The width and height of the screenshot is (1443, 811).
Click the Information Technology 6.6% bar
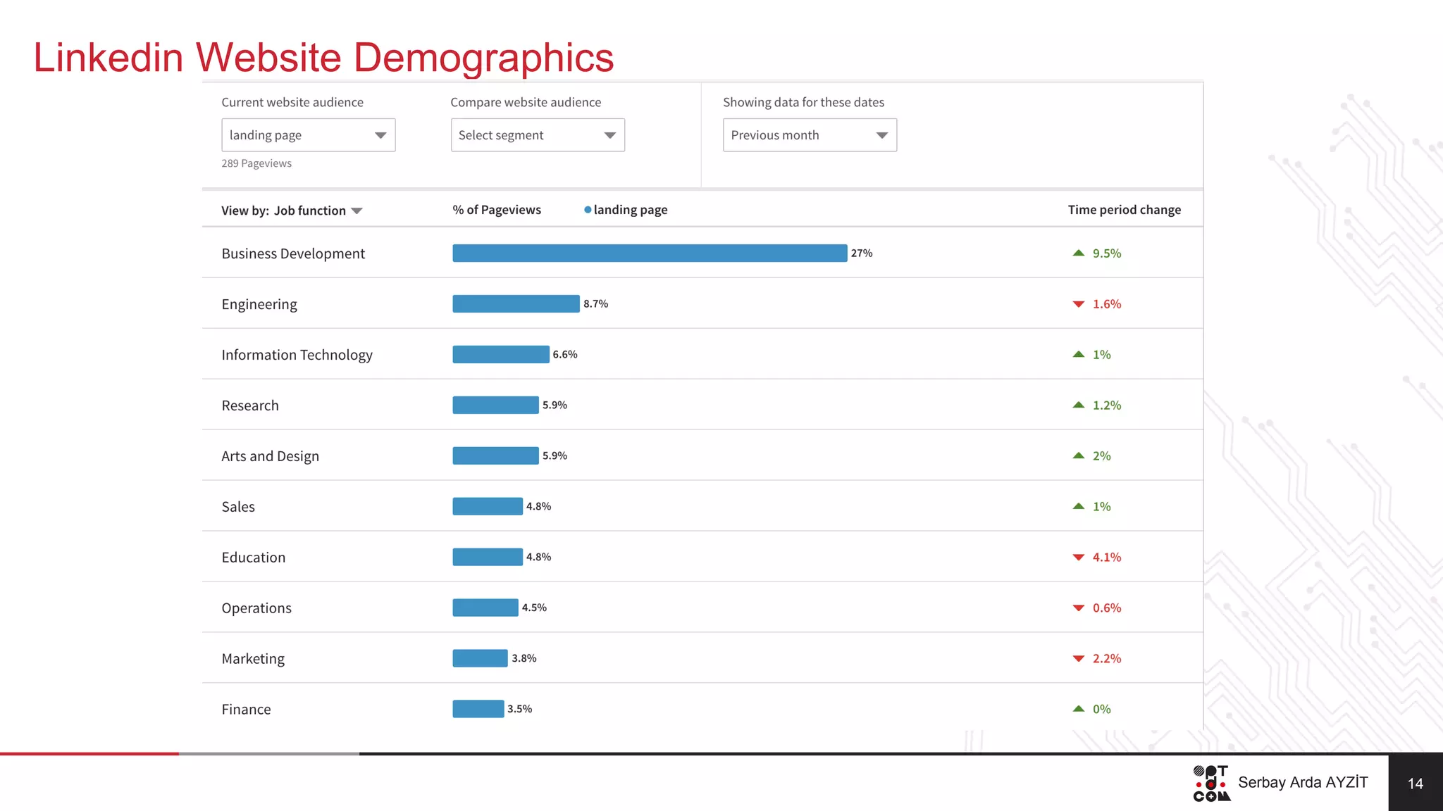point(500,354)
